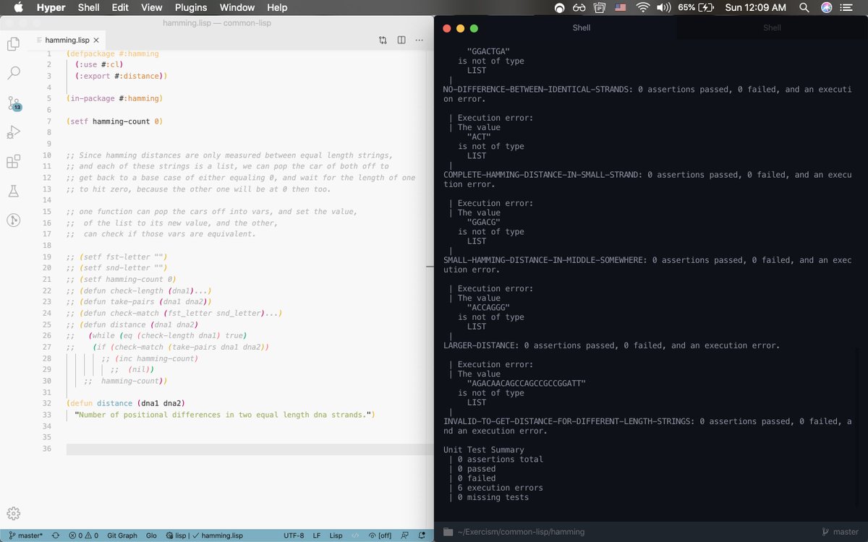Viewport: 868px width, 542px height.
Task: Click Synchronize Changes icon in status bar
Action: point(55,535)
